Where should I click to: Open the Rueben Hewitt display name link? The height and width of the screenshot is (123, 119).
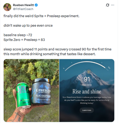click(x=23, y=5)
